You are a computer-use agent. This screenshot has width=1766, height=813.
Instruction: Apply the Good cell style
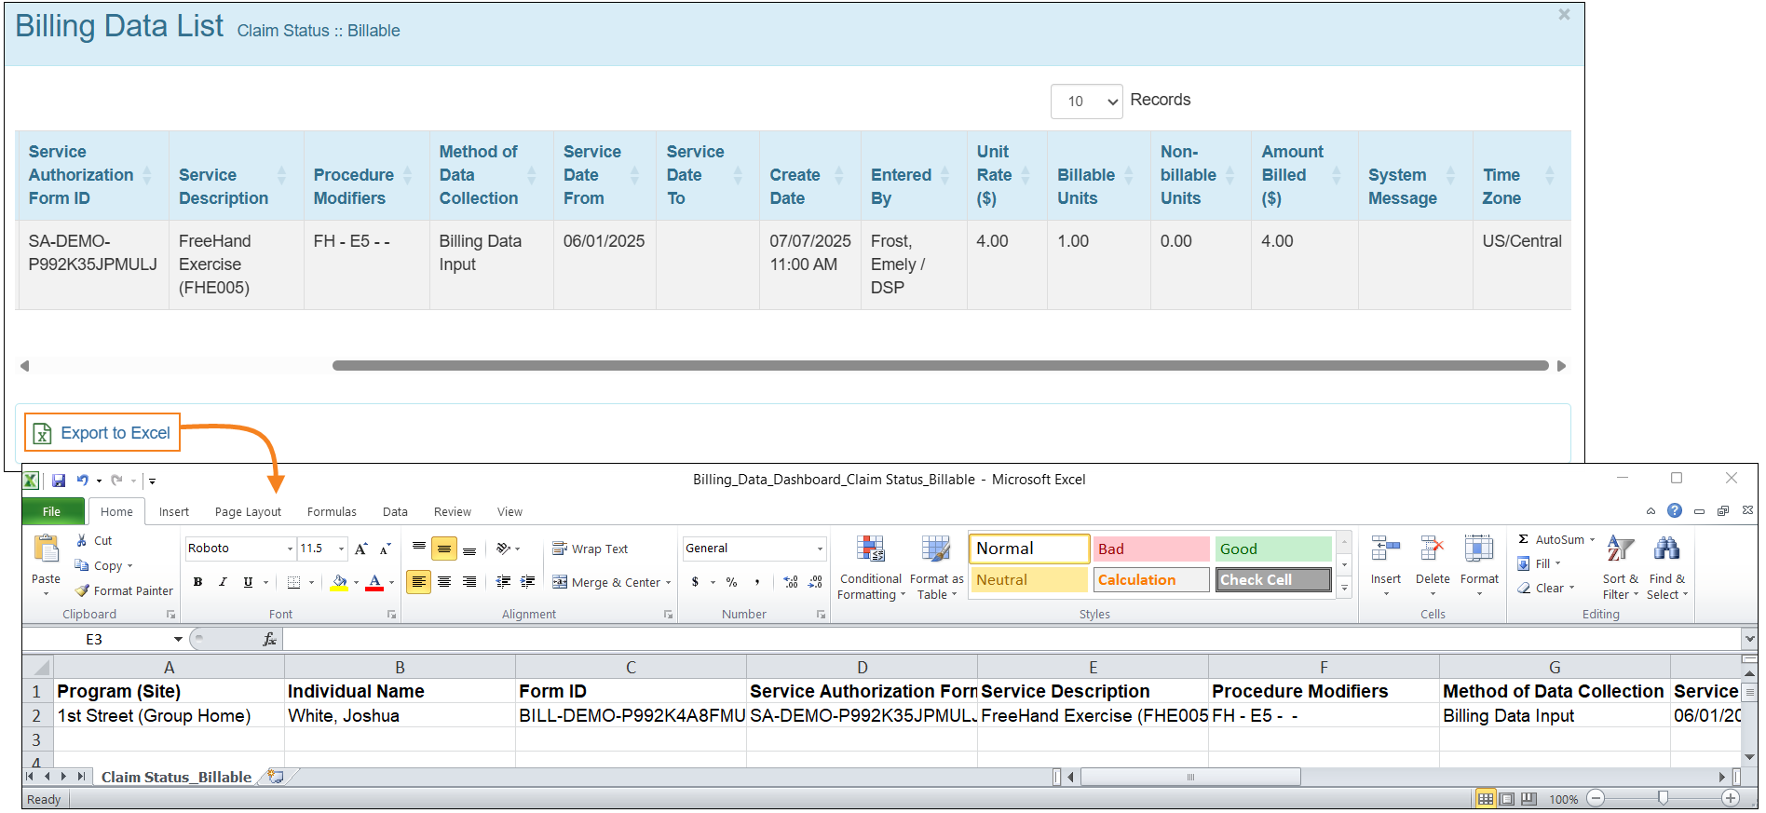pyautogui.click(x=1272, y=549)
